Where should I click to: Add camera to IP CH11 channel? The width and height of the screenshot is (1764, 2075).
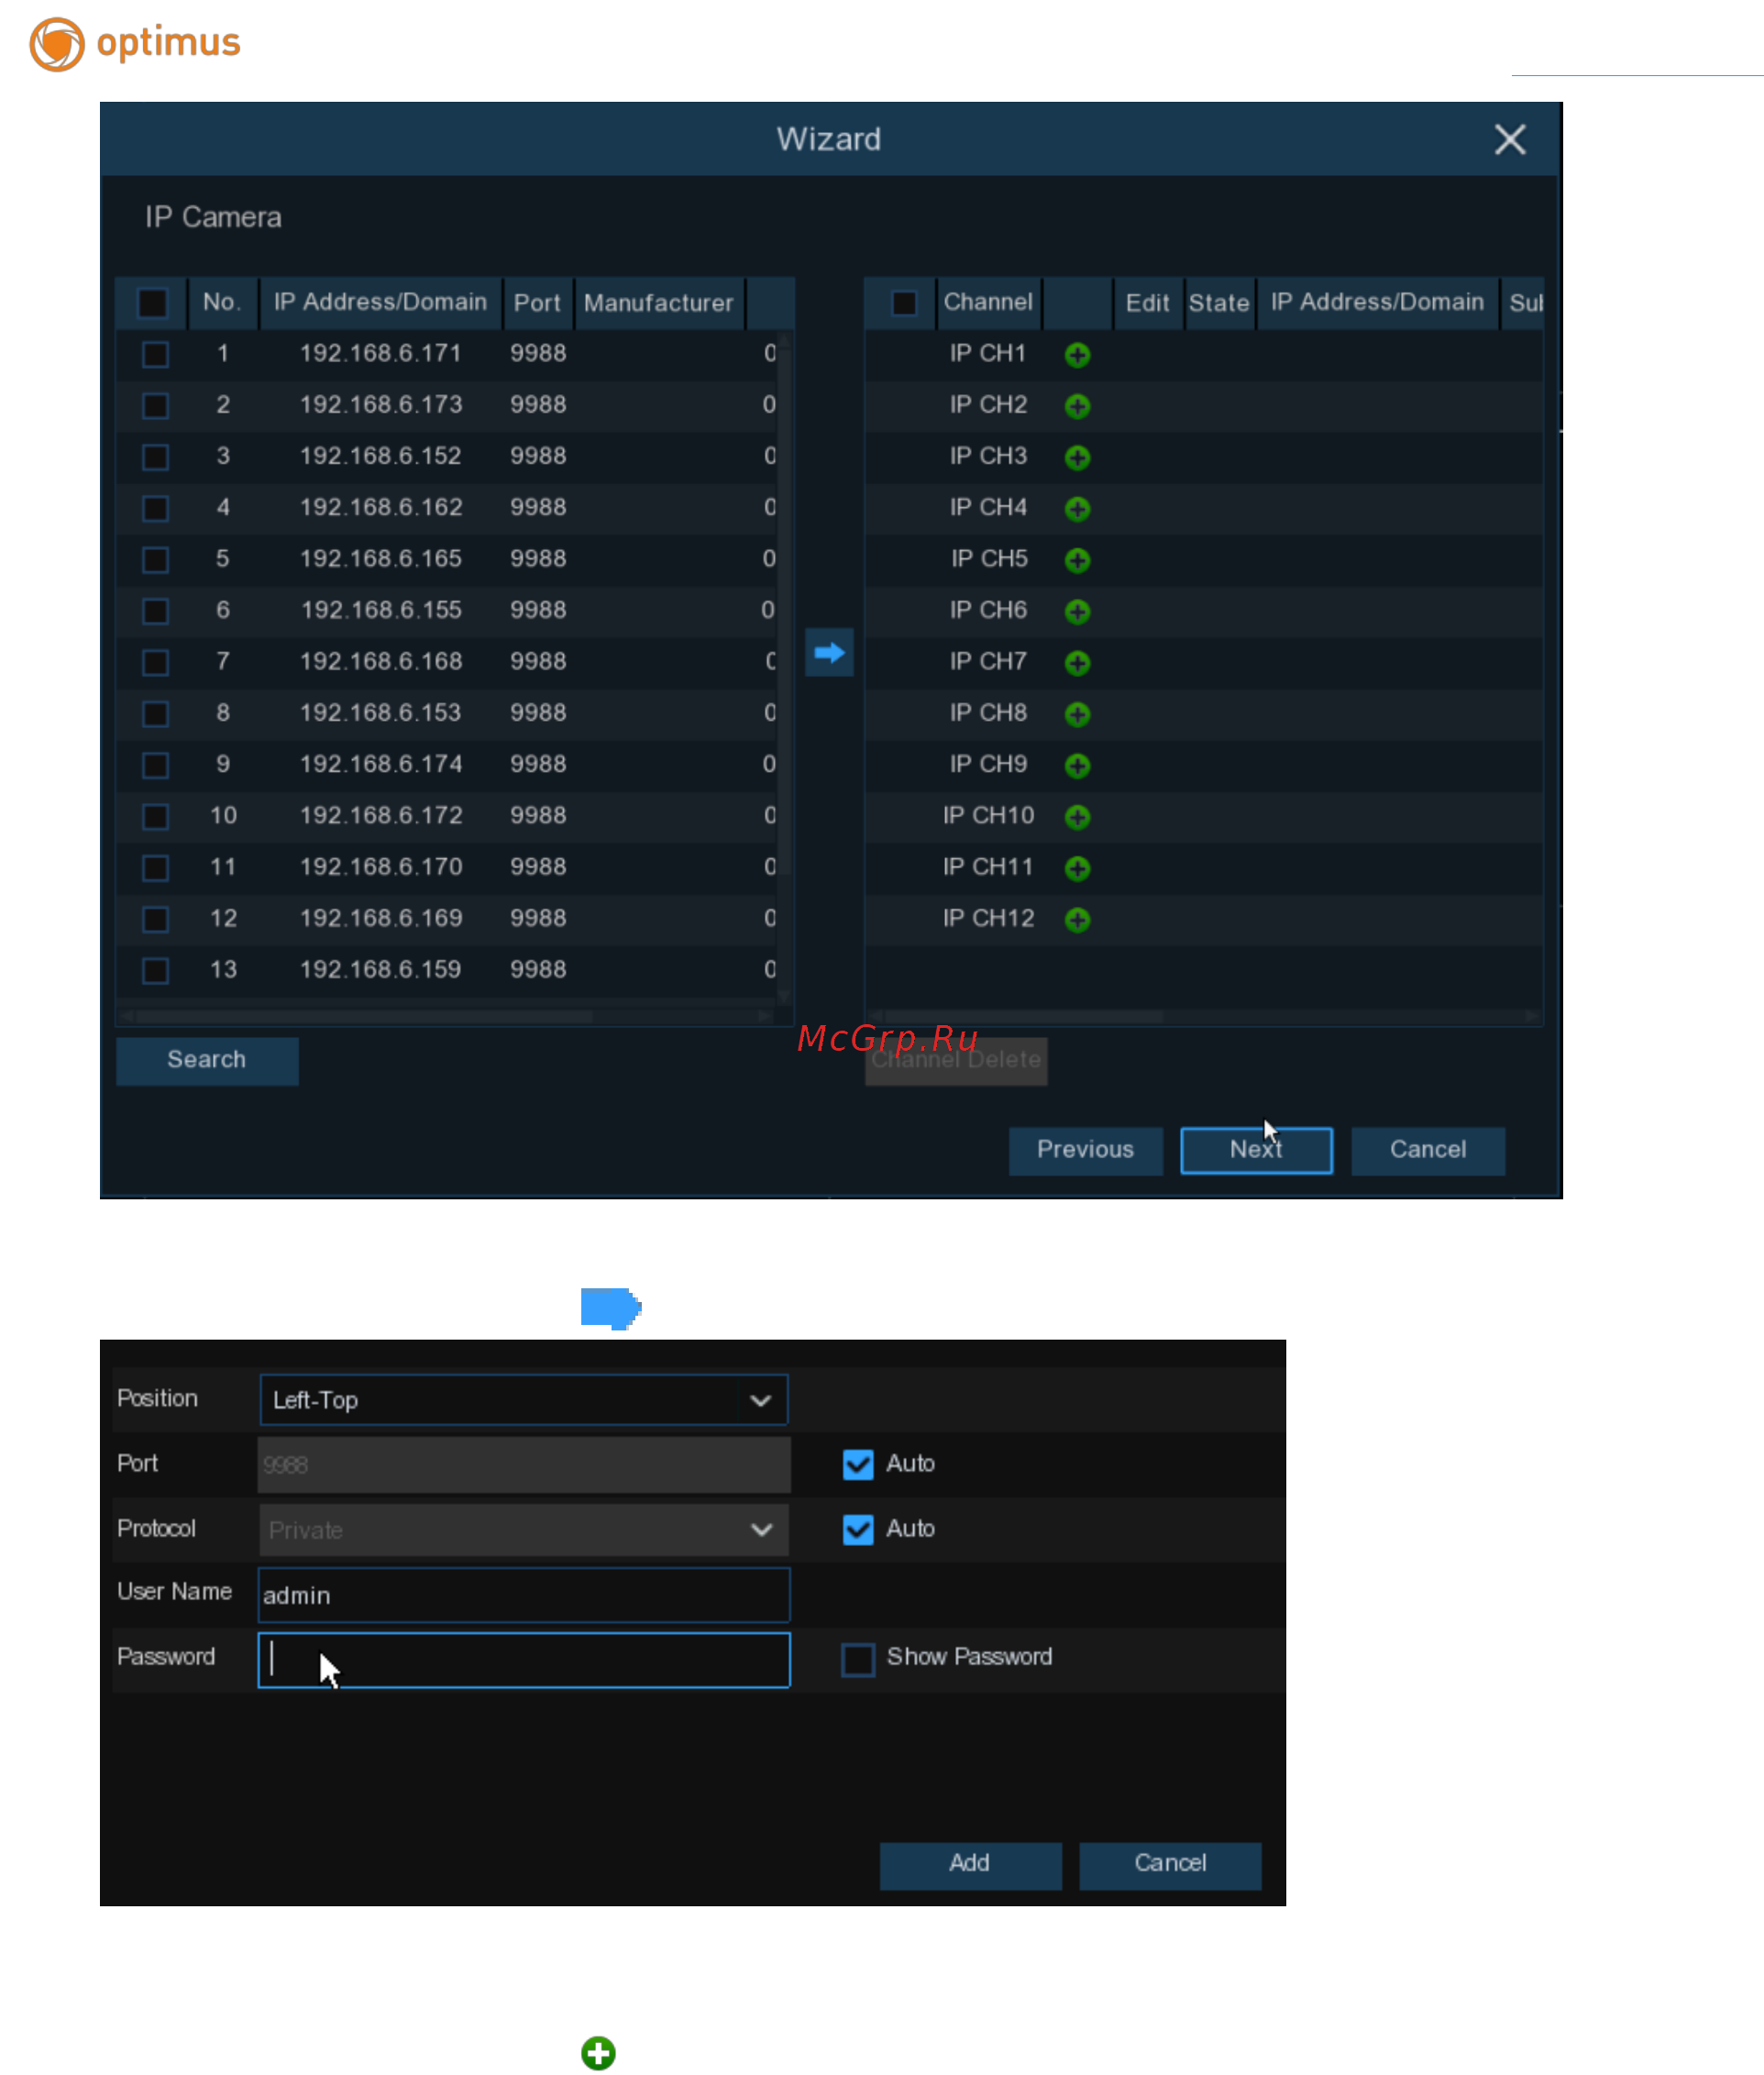click(x=1077, y=868)
